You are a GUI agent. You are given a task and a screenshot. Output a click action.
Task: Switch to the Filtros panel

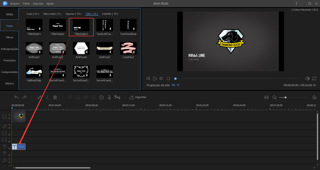coord(9,37)
